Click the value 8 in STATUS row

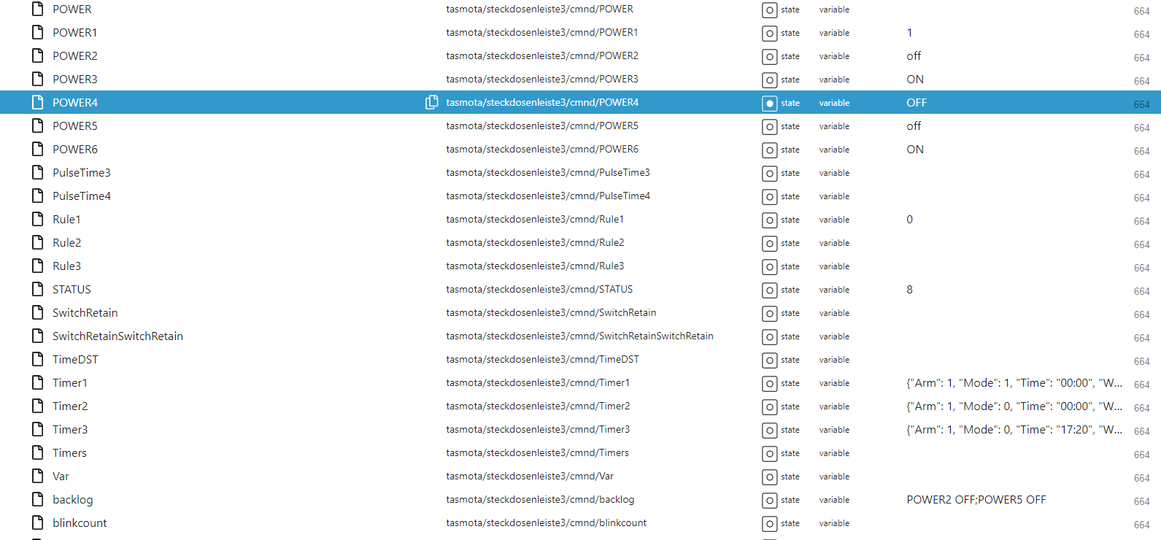pyautogui.click(x=909, y=289)
